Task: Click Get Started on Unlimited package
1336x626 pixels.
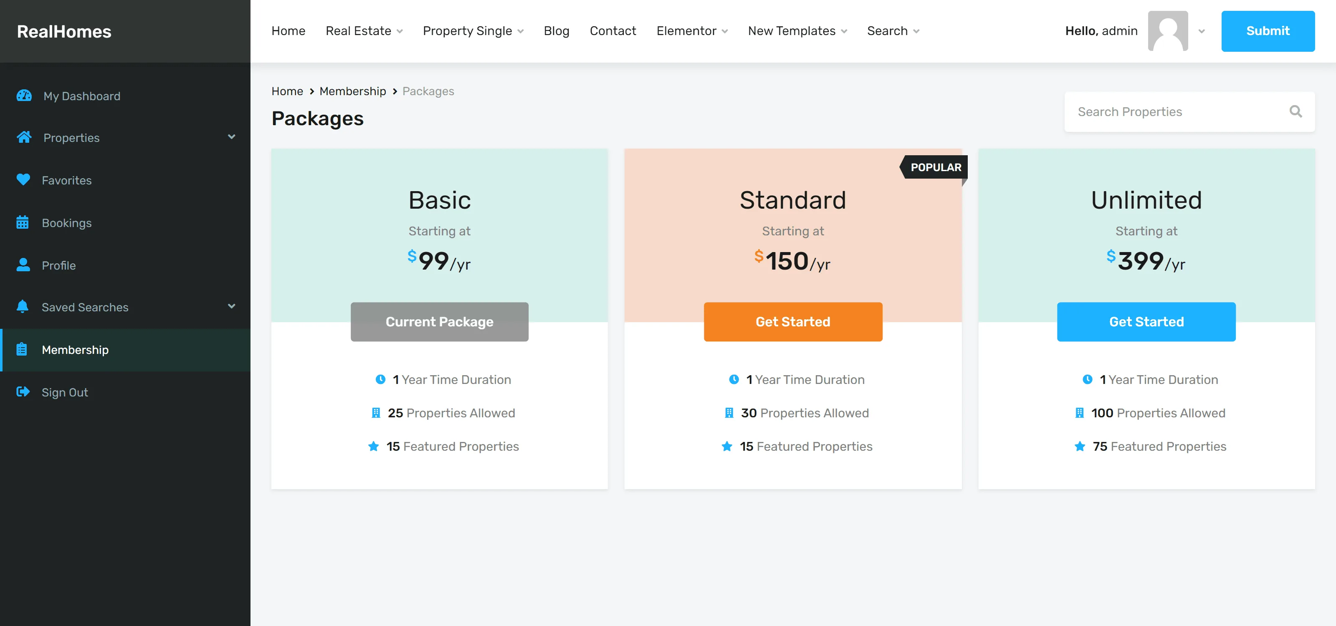Action: (x=1146, y=321)
